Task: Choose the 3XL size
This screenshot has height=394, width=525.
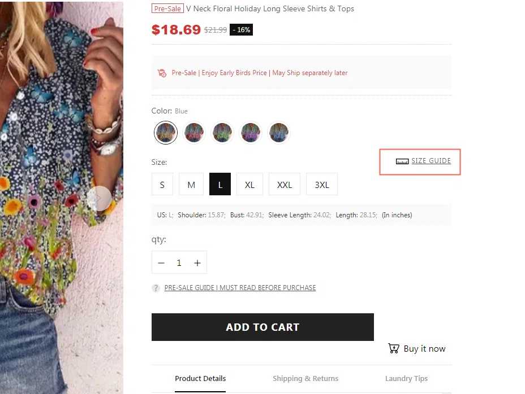Action: 322,185
